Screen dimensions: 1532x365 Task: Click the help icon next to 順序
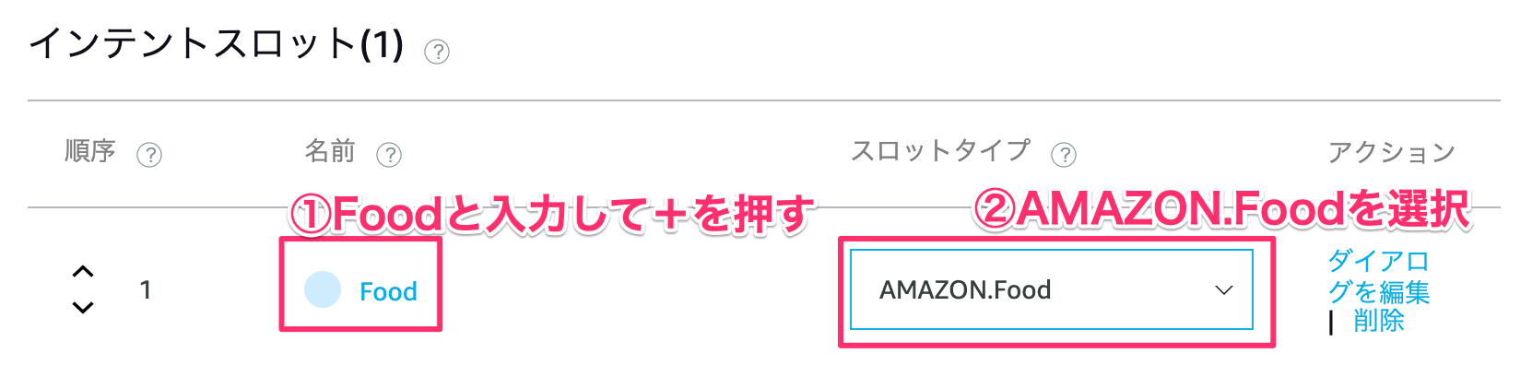[x=149, y=154]
